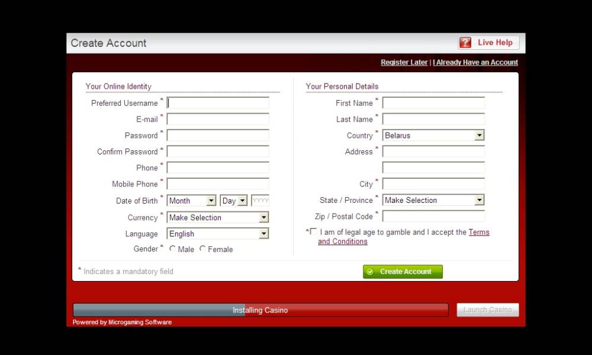Screen dimensions: 592x355
Task: Click the year YYYY input box
Action: (260, 201)
